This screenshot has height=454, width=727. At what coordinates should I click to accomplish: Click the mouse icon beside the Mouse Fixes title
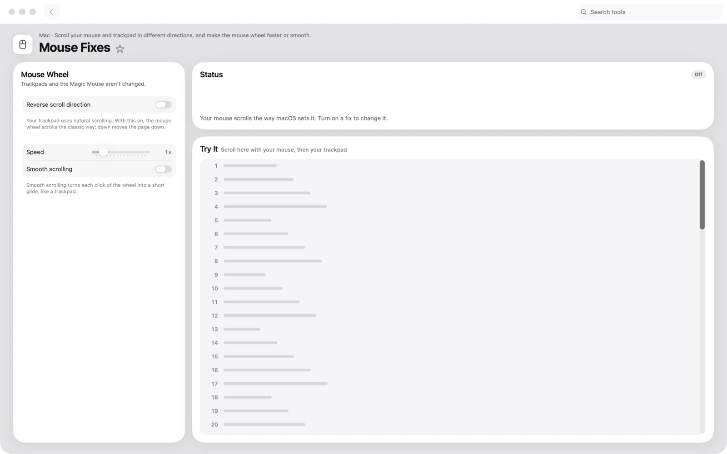(x=23, y=44)
